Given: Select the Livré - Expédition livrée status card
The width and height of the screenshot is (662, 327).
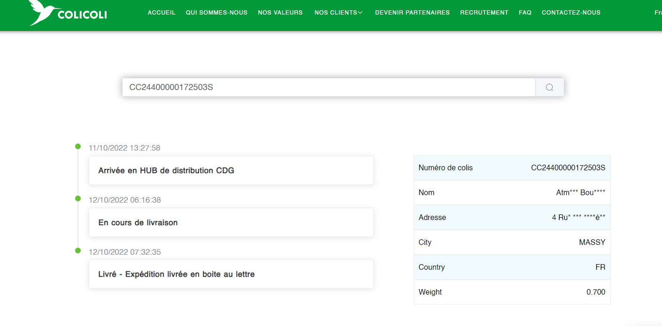Looking at the screenshot, I should 231,274.
